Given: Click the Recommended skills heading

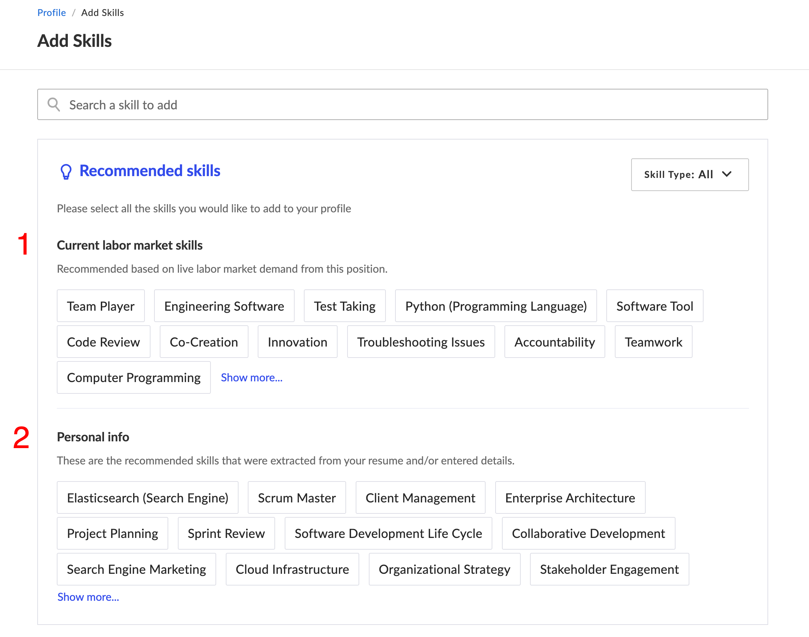Looking at the screenshot, I should [150, 171].
